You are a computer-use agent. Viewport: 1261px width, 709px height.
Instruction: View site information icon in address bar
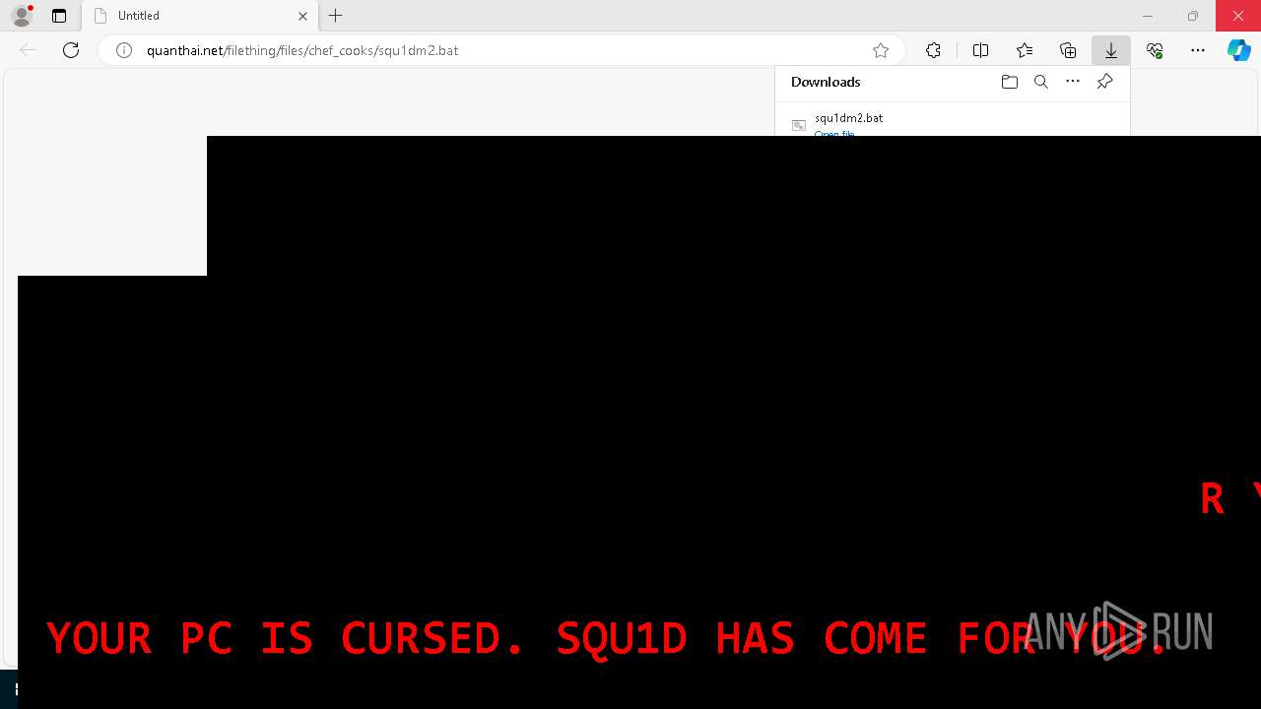pos(124,50)
